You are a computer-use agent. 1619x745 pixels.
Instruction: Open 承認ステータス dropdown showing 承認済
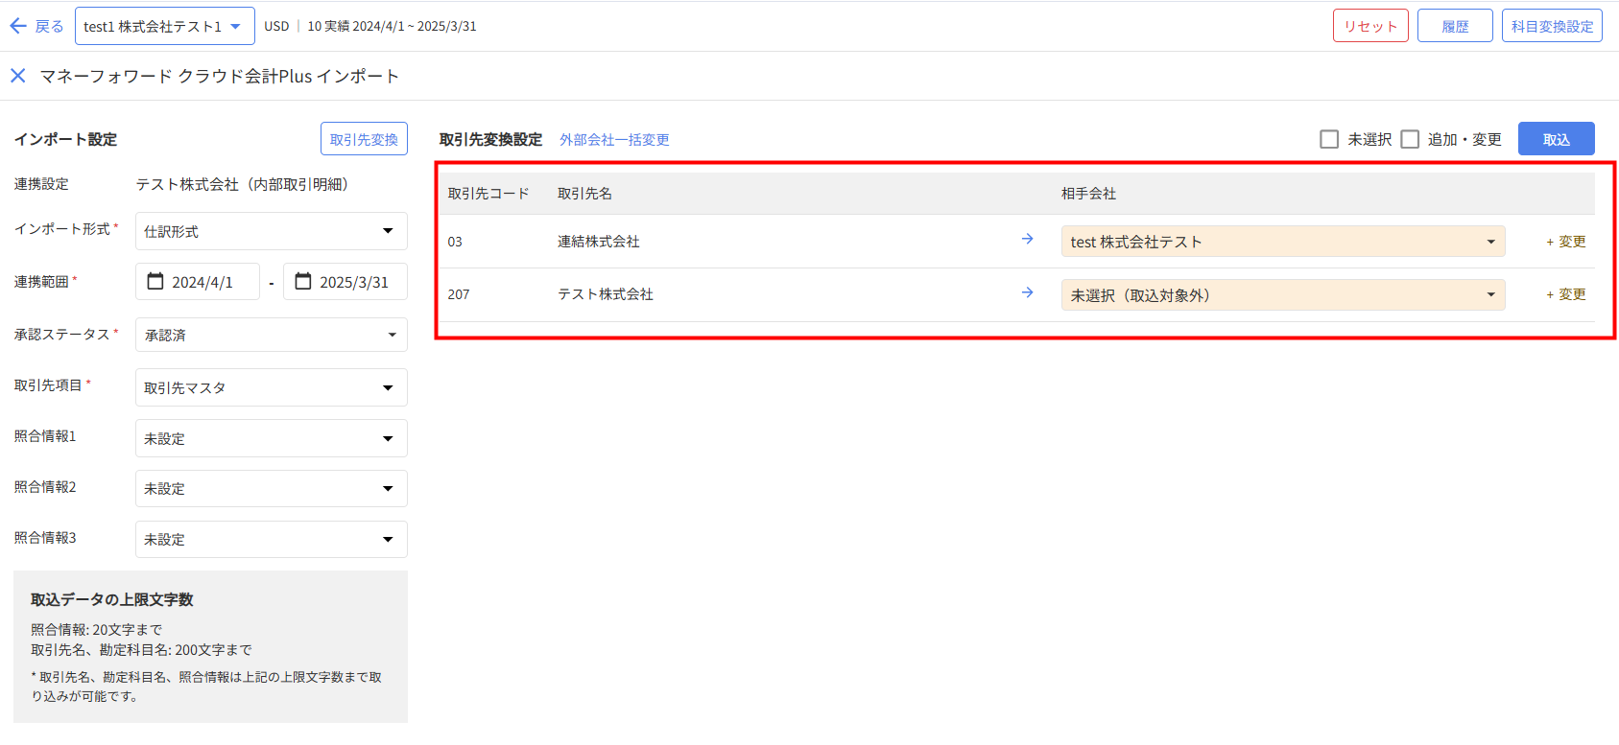coord(271,335)
